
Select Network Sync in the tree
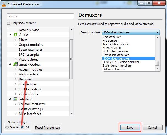[x=29, y=30]
